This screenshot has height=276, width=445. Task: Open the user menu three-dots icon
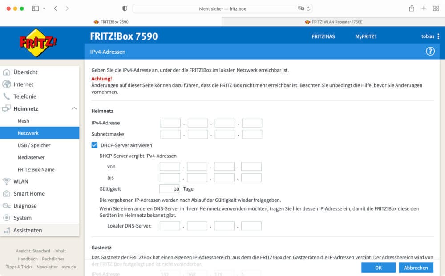coord(438,36)
